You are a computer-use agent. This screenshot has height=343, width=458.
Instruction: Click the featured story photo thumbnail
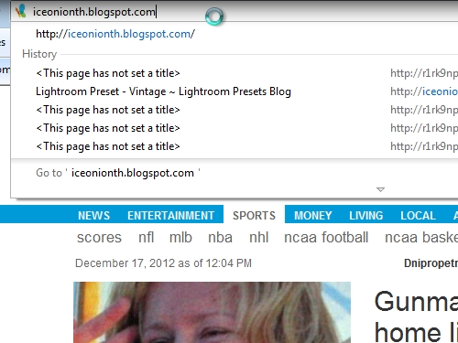[x=212, y=312]
